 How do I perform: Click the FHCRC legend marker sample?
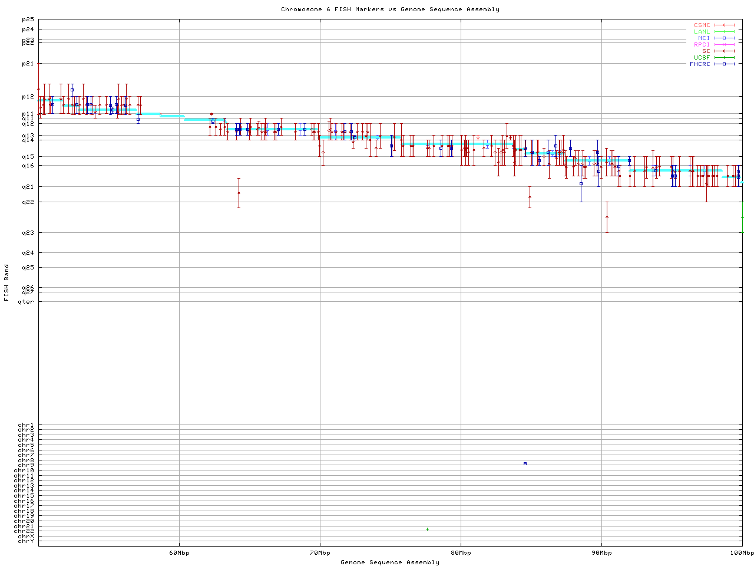point(725,64)
